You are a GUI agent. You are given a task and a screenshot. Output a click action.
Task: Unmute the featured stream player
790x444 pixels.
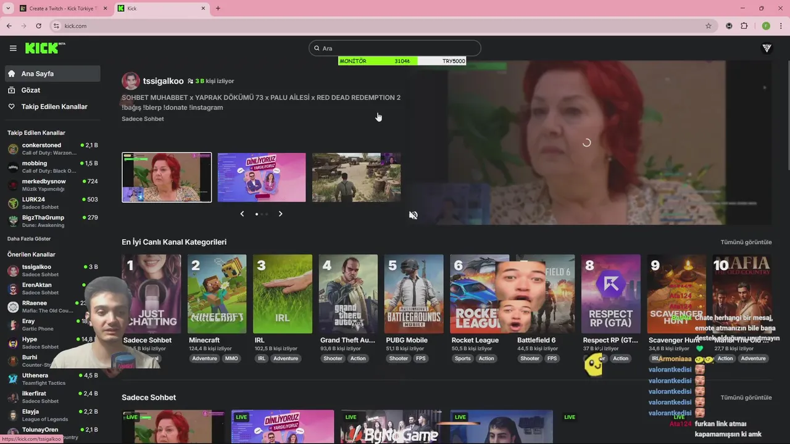coord(413,215)
